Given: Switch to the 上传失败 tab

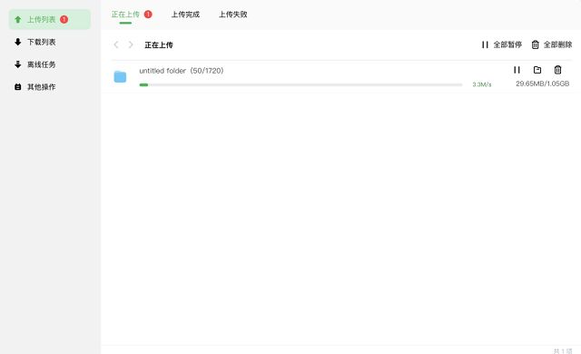Looking at the screenshot, I should (x=233, y=15).
